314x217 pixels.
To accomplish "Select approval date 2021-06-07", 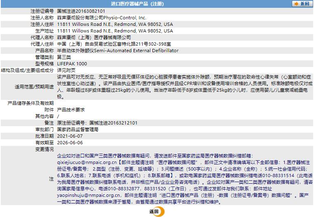I will tap(70, 136).
